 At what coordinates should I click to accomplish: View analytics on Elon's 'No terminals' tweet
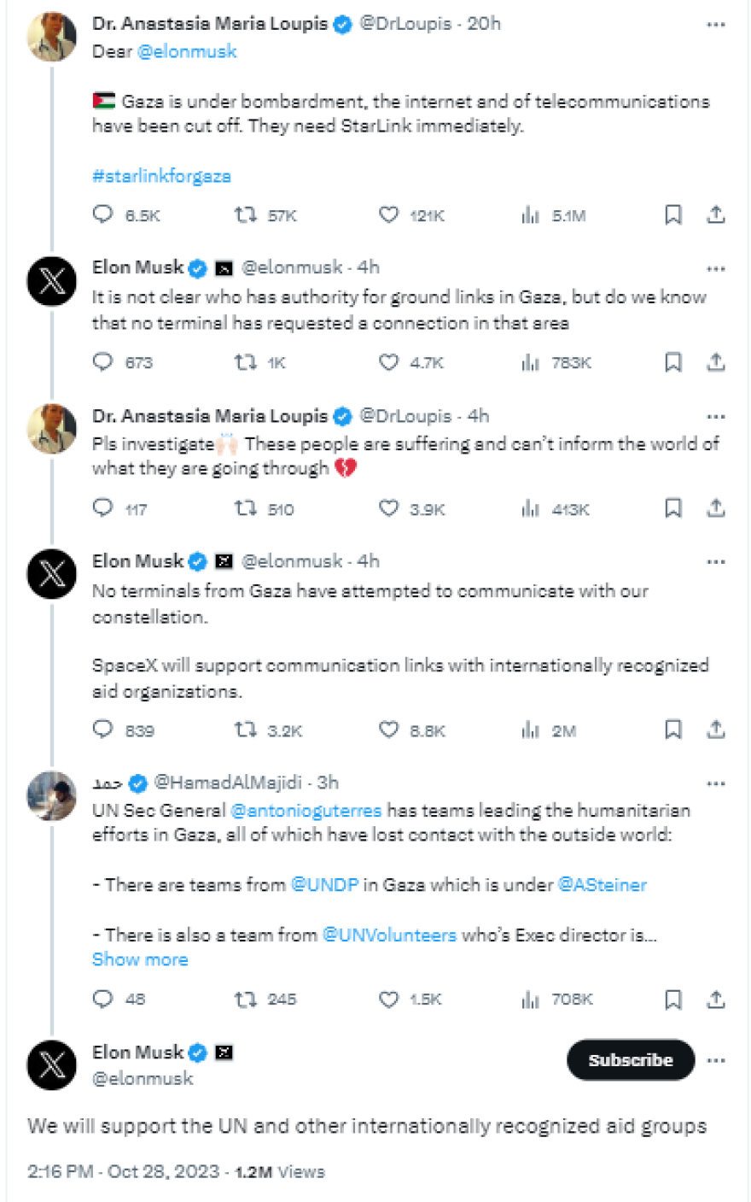531,730
